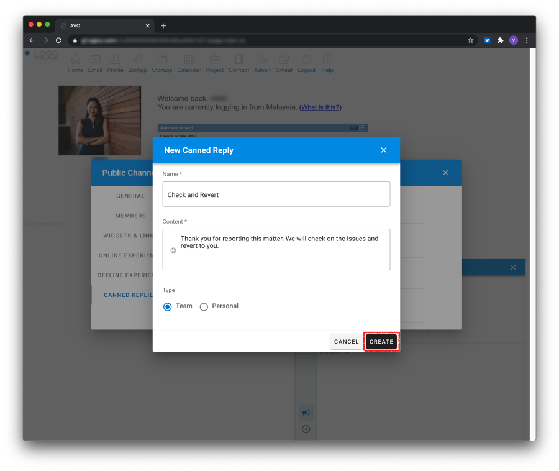The width and height of the screenshot is (559, 471).
Task: Select the Team radio option
Action: click(168, 306)
